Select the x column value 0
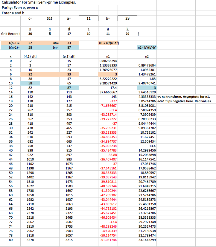The height and width of the screenshot is (247, 216). pyautogui.click(x=10, y=61)
